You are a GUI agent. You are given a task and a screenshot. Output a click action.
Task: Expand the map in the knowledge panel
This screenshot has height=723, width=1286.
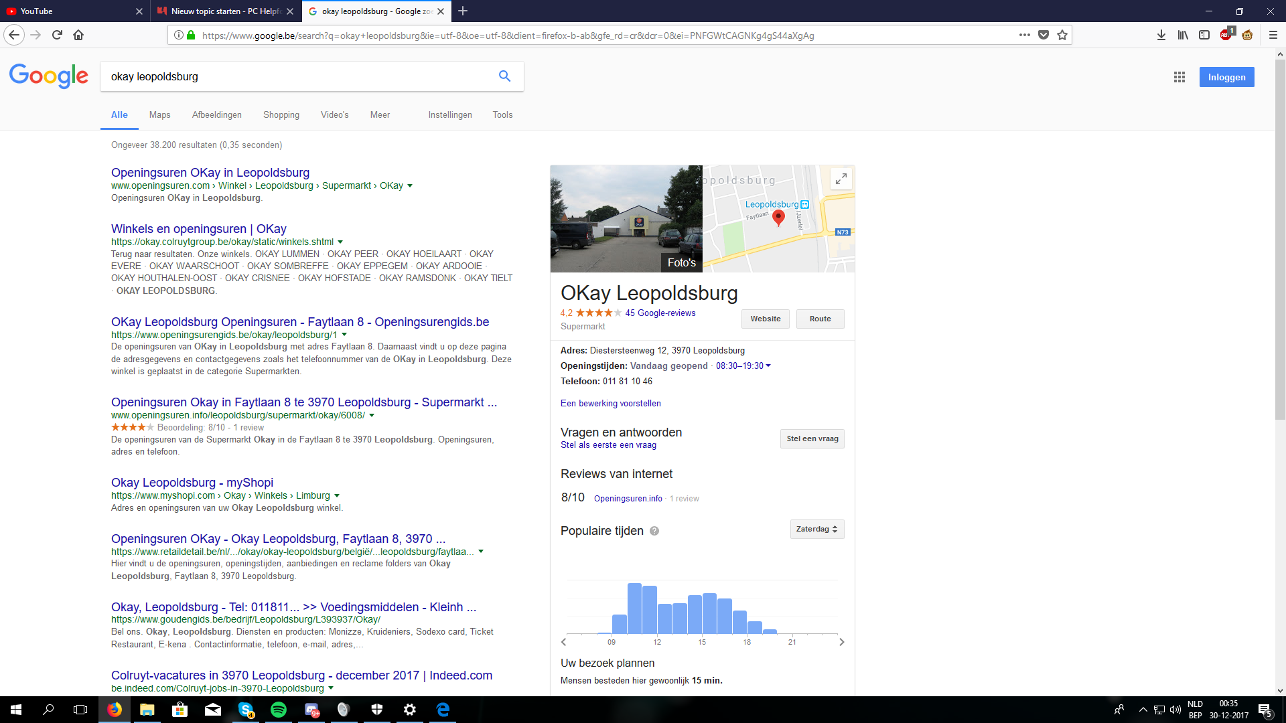841,179
